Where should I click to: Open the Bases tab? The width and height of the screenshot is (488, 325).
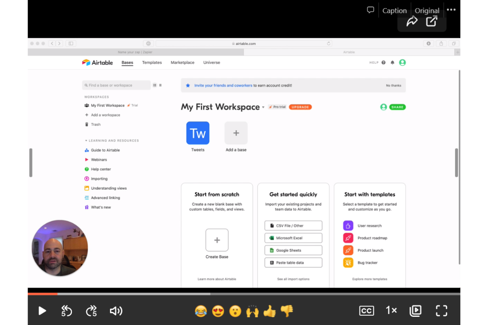pos(127,63)
